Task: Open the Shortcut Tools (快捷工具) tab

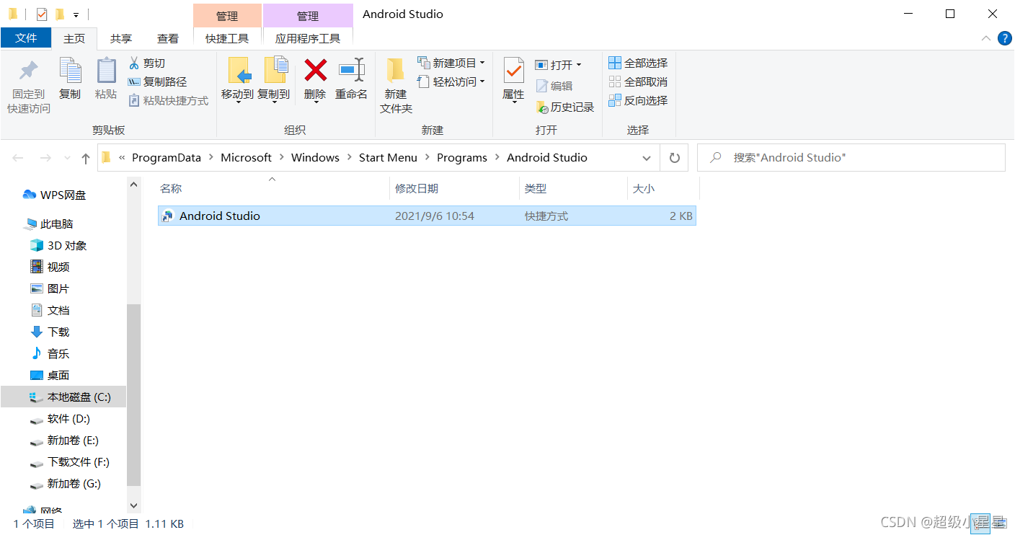Action: pyautogui.click(x=227, y=39)
